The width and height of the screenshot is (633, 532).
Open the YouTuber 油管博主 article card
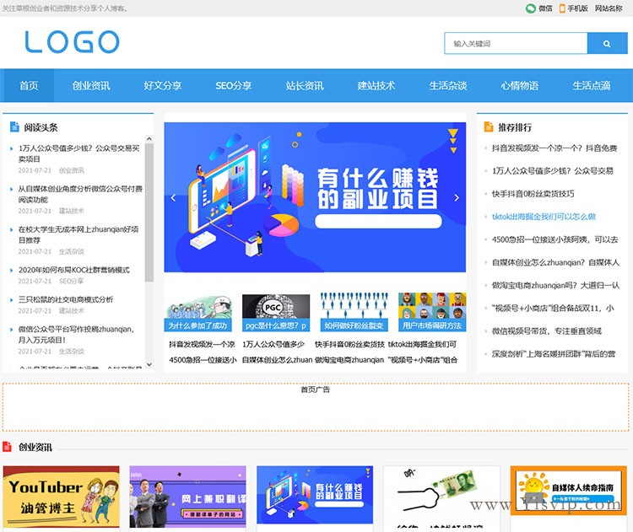pos(61,497)
